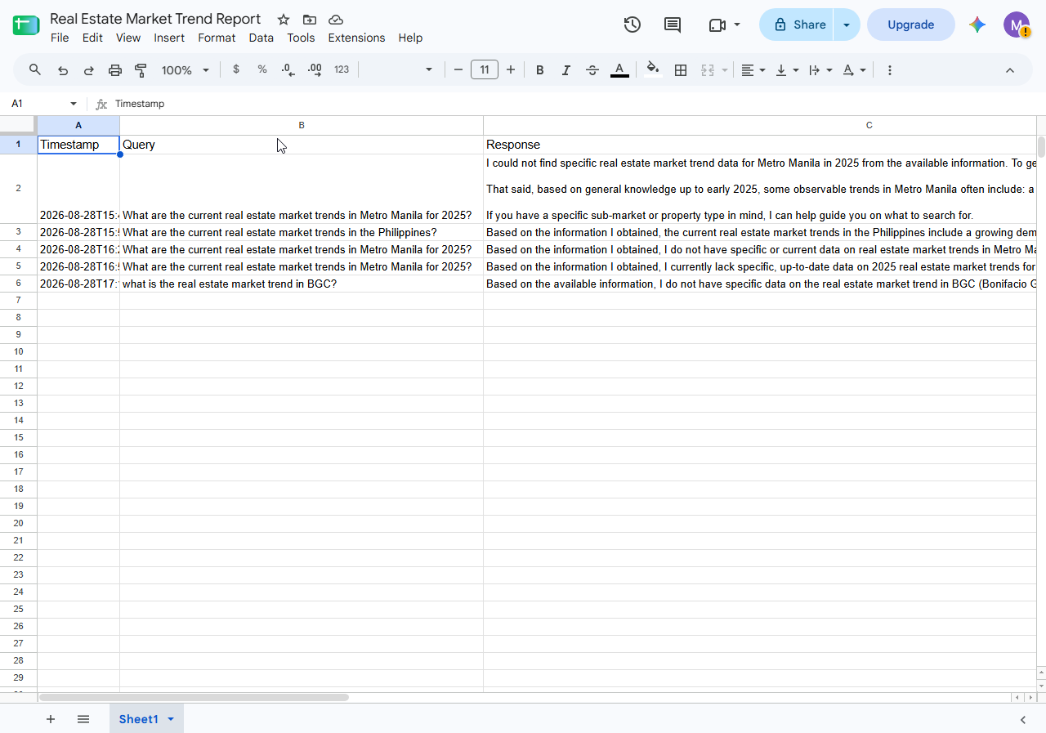Star the Real Estate Market Trend Report
This screenshot has height=733, width=1046.
click(x=284, y=20)
